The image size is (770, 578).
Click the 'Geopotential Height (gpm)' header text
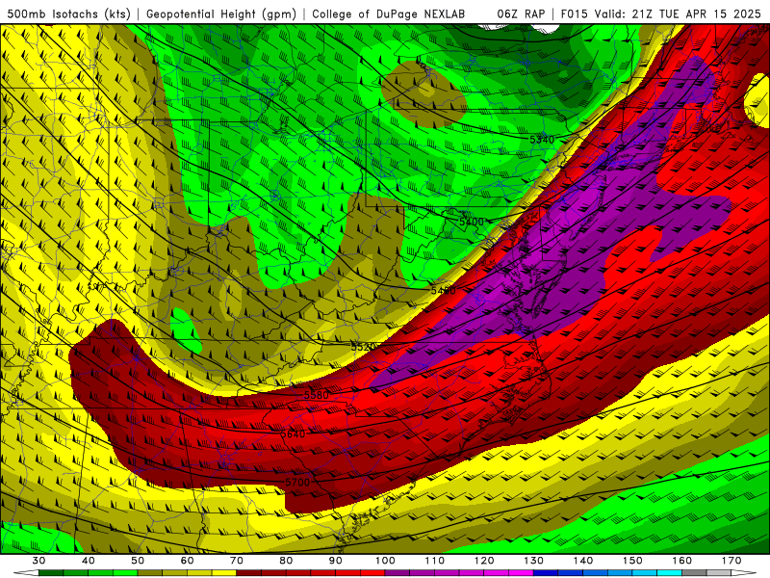(221, 13)
